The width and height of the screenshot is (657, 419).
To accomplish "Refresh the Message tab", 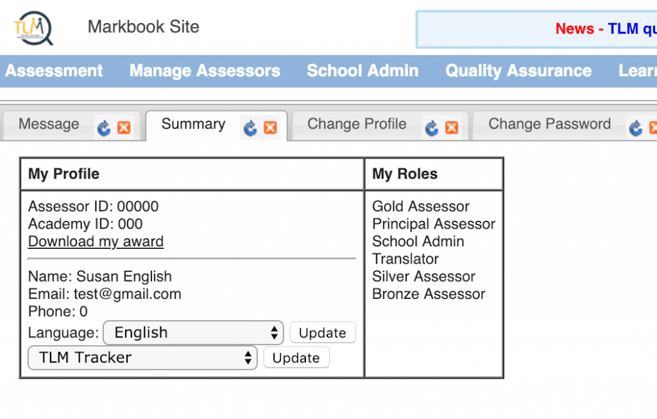I will click(104, 128).
